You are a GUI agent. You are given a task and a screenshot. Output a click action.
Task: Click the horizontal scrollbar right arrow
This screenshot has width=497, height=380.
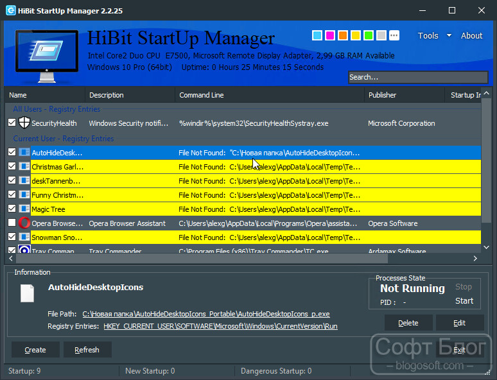pyautogui.click(x=475, y=258)
